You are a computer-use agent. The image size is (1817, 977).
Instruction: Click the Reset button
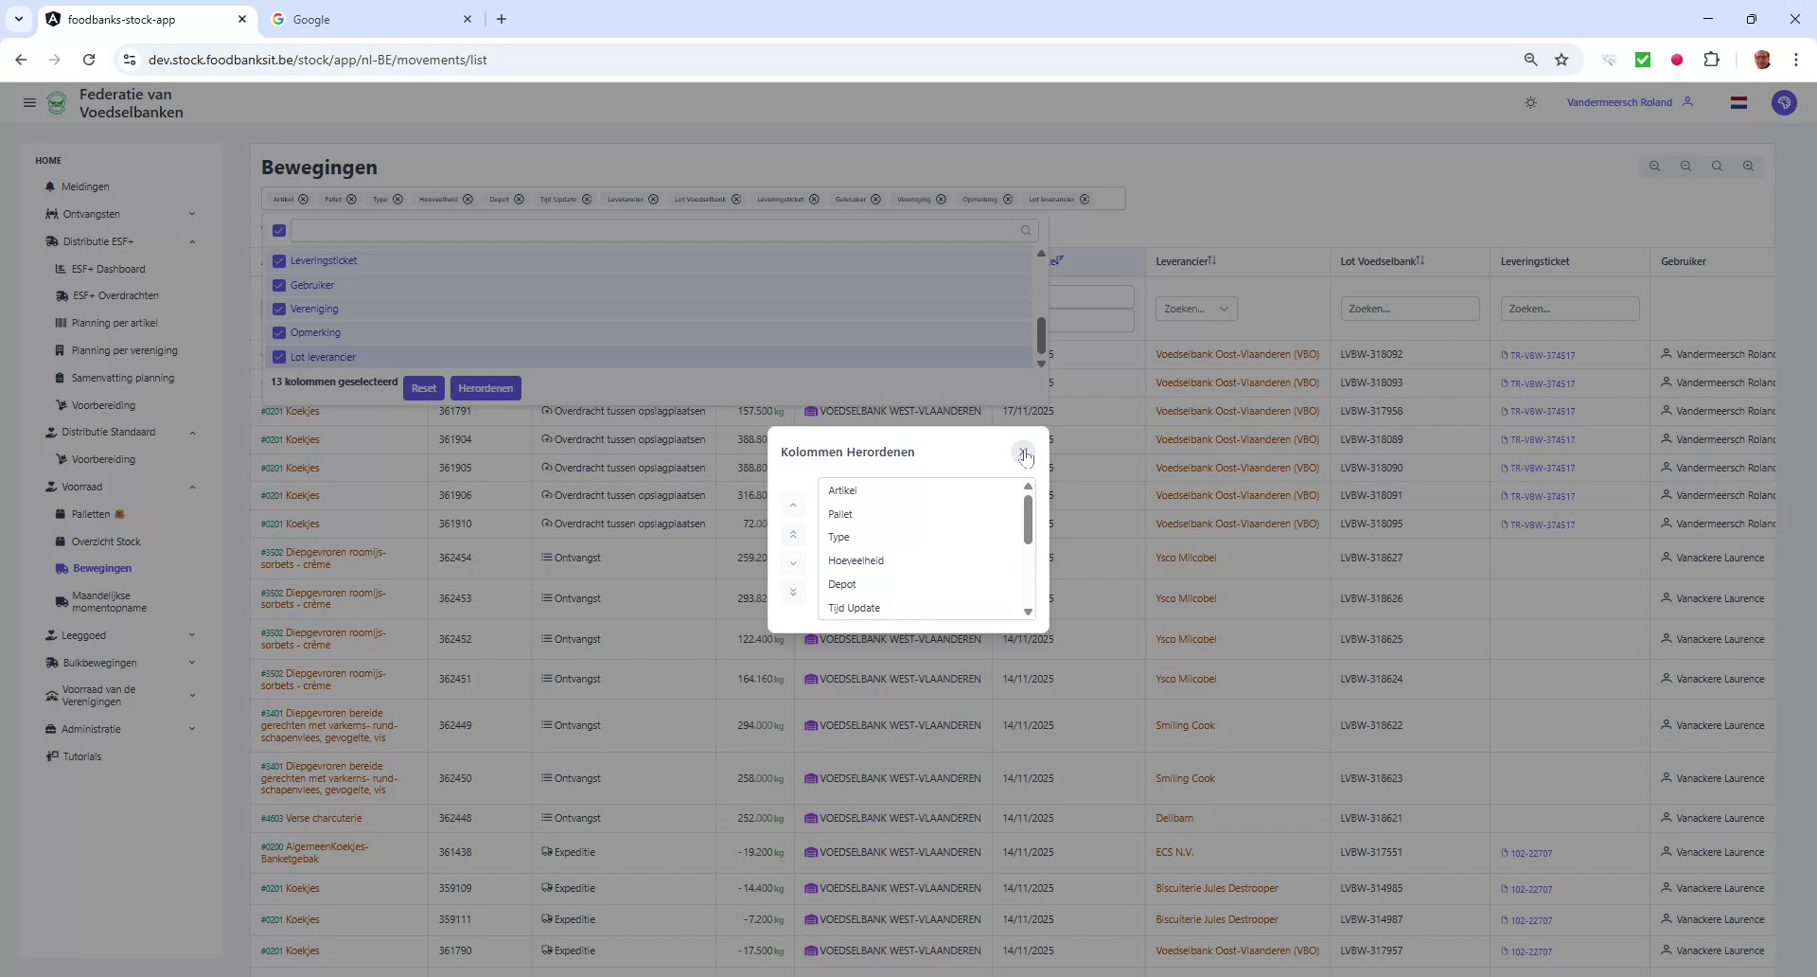[x=423, y=387]
